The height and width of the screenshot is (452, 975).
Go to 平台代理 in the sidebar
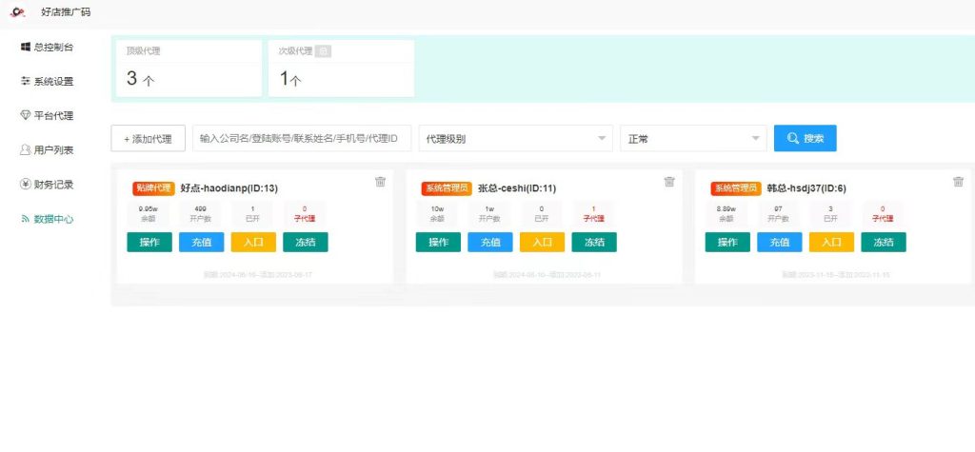click(48, 116)
